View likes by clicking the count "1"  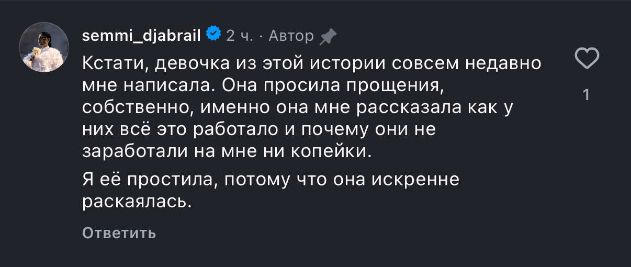pyautogui.click(x=586, y=95)
